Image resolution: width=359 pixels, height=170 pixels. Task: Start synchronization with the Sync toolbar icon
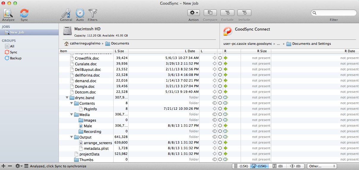point(24,14)
